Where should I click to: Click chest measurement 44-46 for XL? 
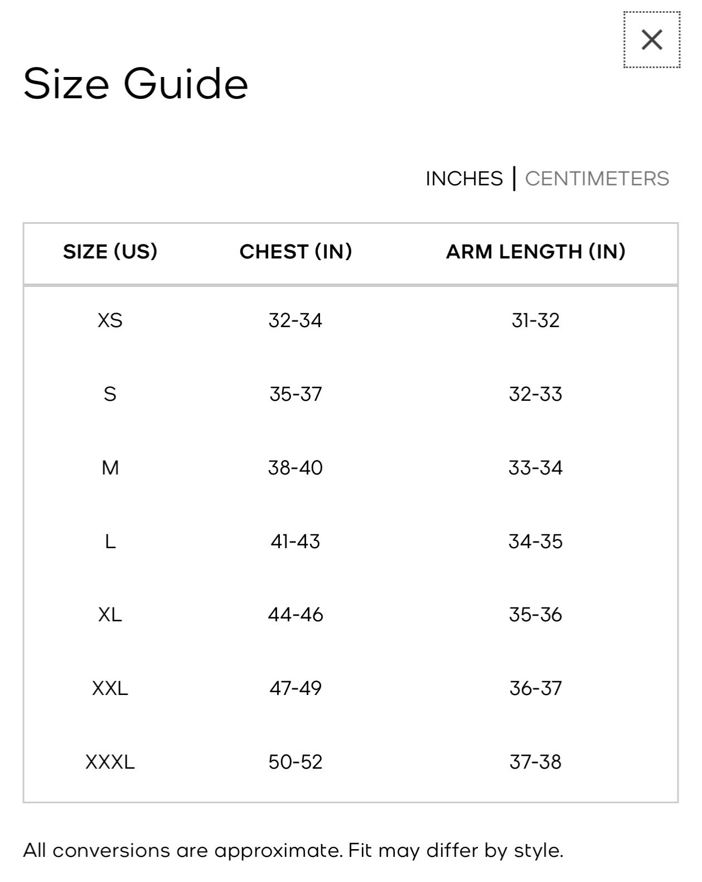(x=296, y=615)
